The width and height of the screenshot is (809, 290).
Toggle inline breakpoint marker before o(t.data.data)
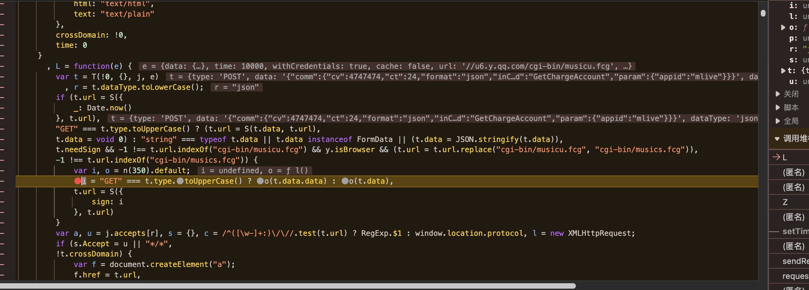[x=260, y=181]
